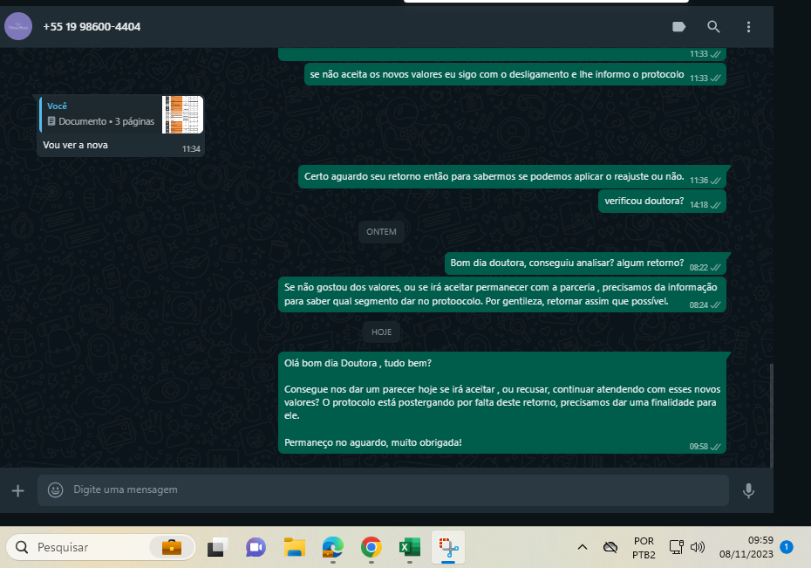Click the cloud sync-off tray icon

pos(610,547)
